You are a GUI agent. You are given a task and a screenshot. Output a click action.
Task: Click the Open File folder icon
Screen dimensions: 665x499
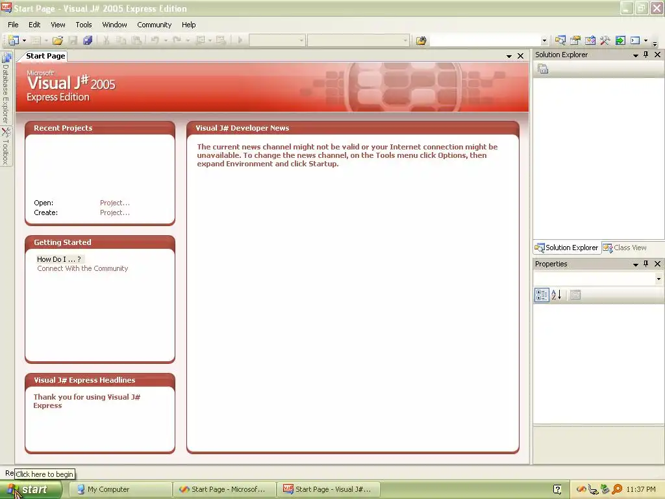(x=58, y=40)
